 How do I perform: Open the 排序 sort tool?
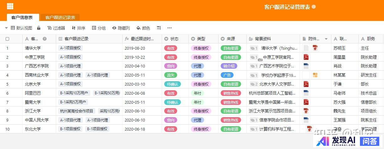click(x=78, y=28)
